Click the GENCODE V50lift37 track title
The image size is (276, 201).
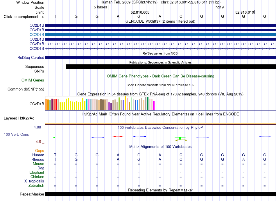160,21
